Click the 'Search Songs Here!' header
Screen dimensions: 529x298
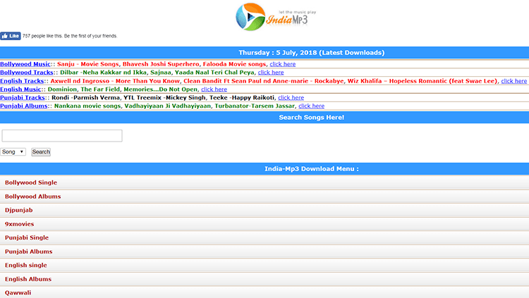[x=311, y=118]
